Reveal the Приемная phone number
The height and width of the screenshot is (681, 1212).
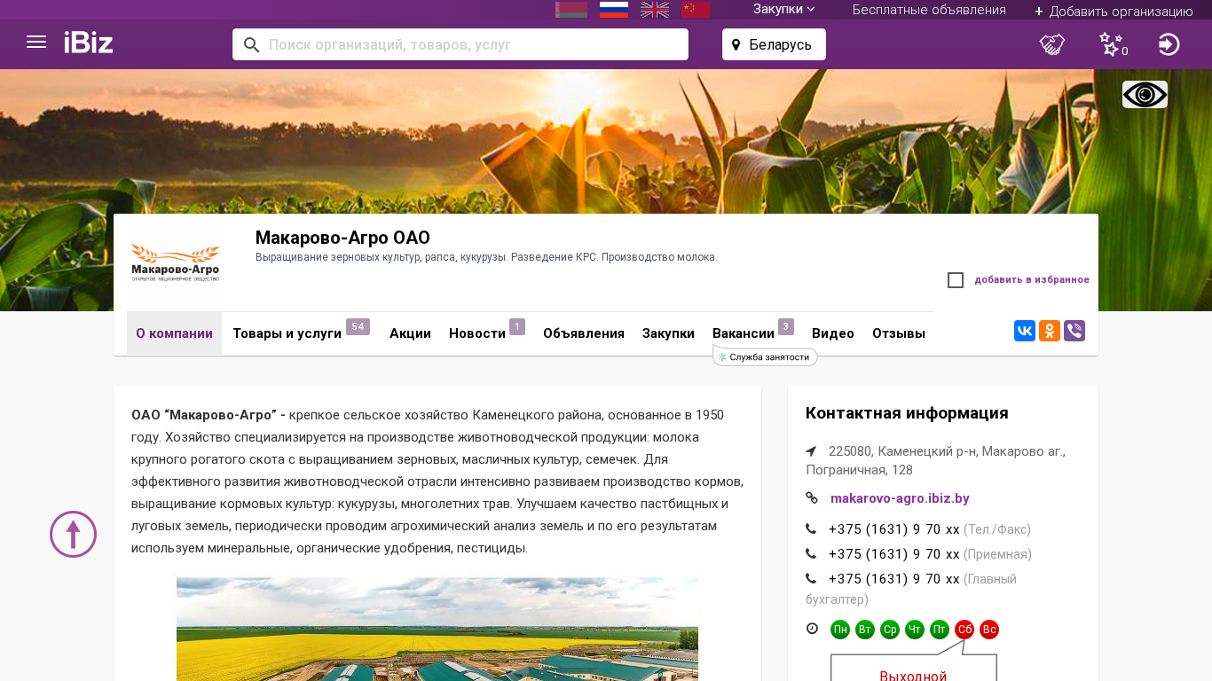coord(894,554)
